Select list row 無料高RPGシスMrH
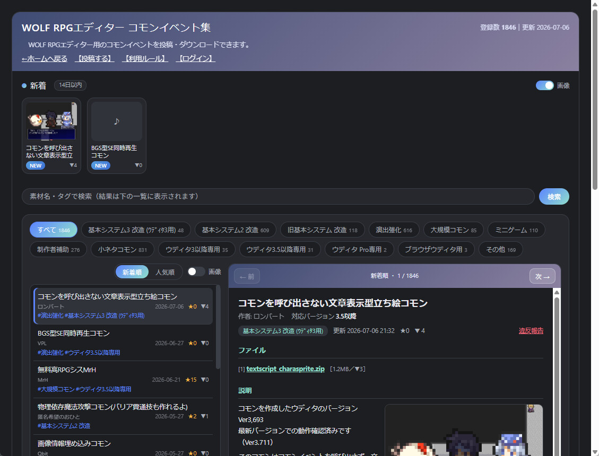The height and width of the screenshot is (456, 599). [x=123, y=379]
